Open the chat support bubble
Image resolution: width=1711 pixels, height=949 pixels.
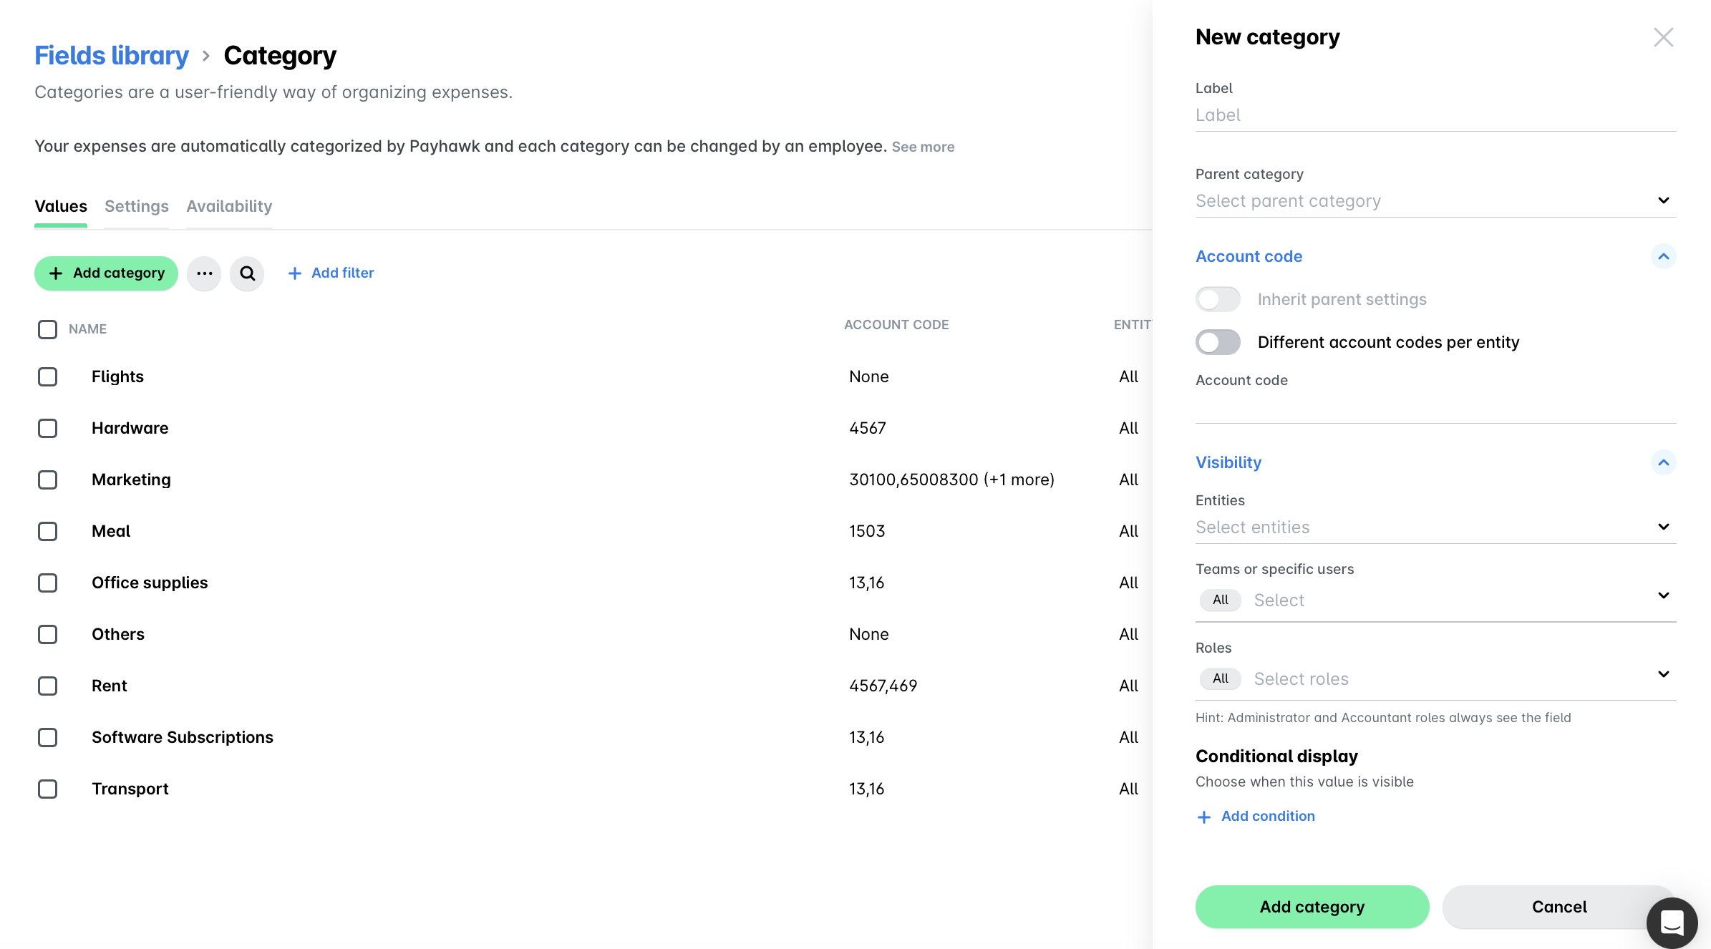pos(1672,923)
